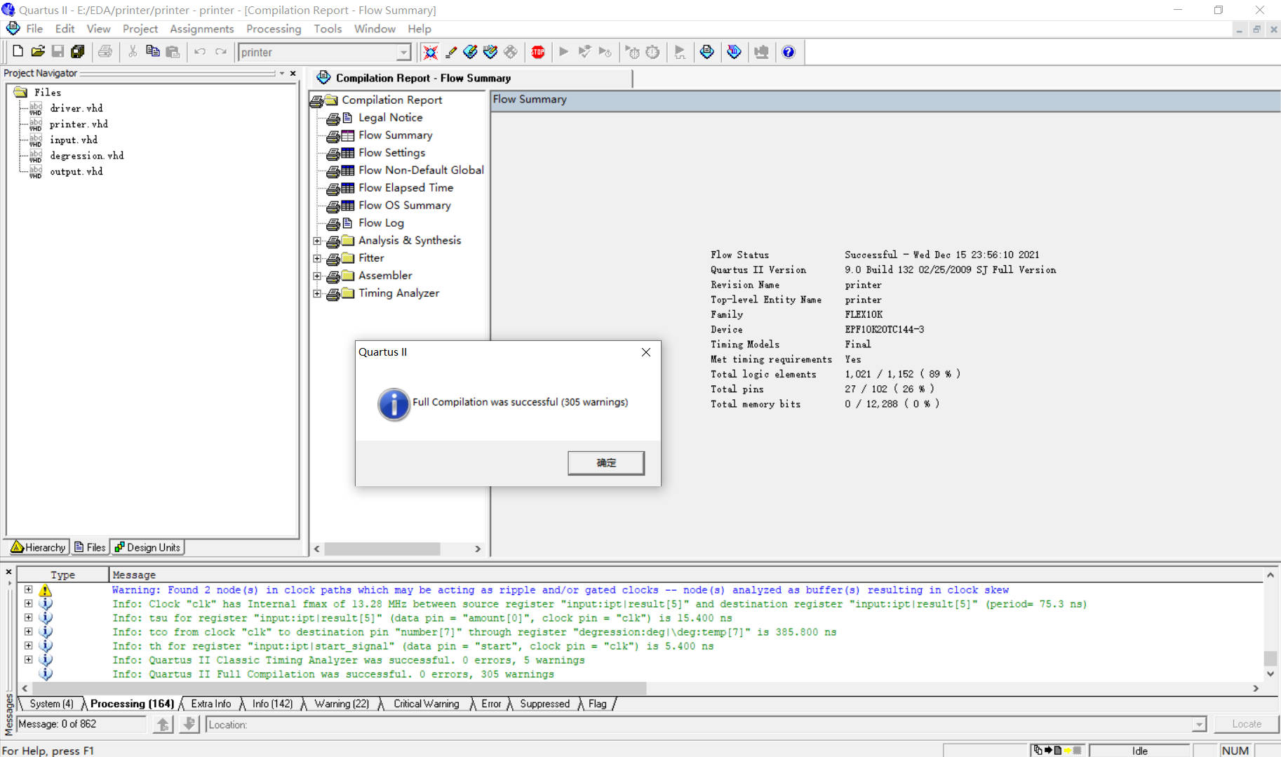Open the Compilation Report toolbar icon
This screenshot has width=1281, height=757.
[x=707, y=52]
